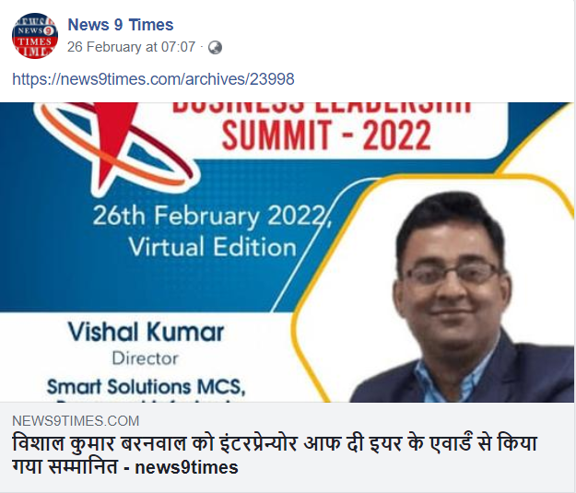The width and height of the screenshot is (576, 493).
Task: Click the Virtual Edition text in image
Action: [x=213, y=247]
